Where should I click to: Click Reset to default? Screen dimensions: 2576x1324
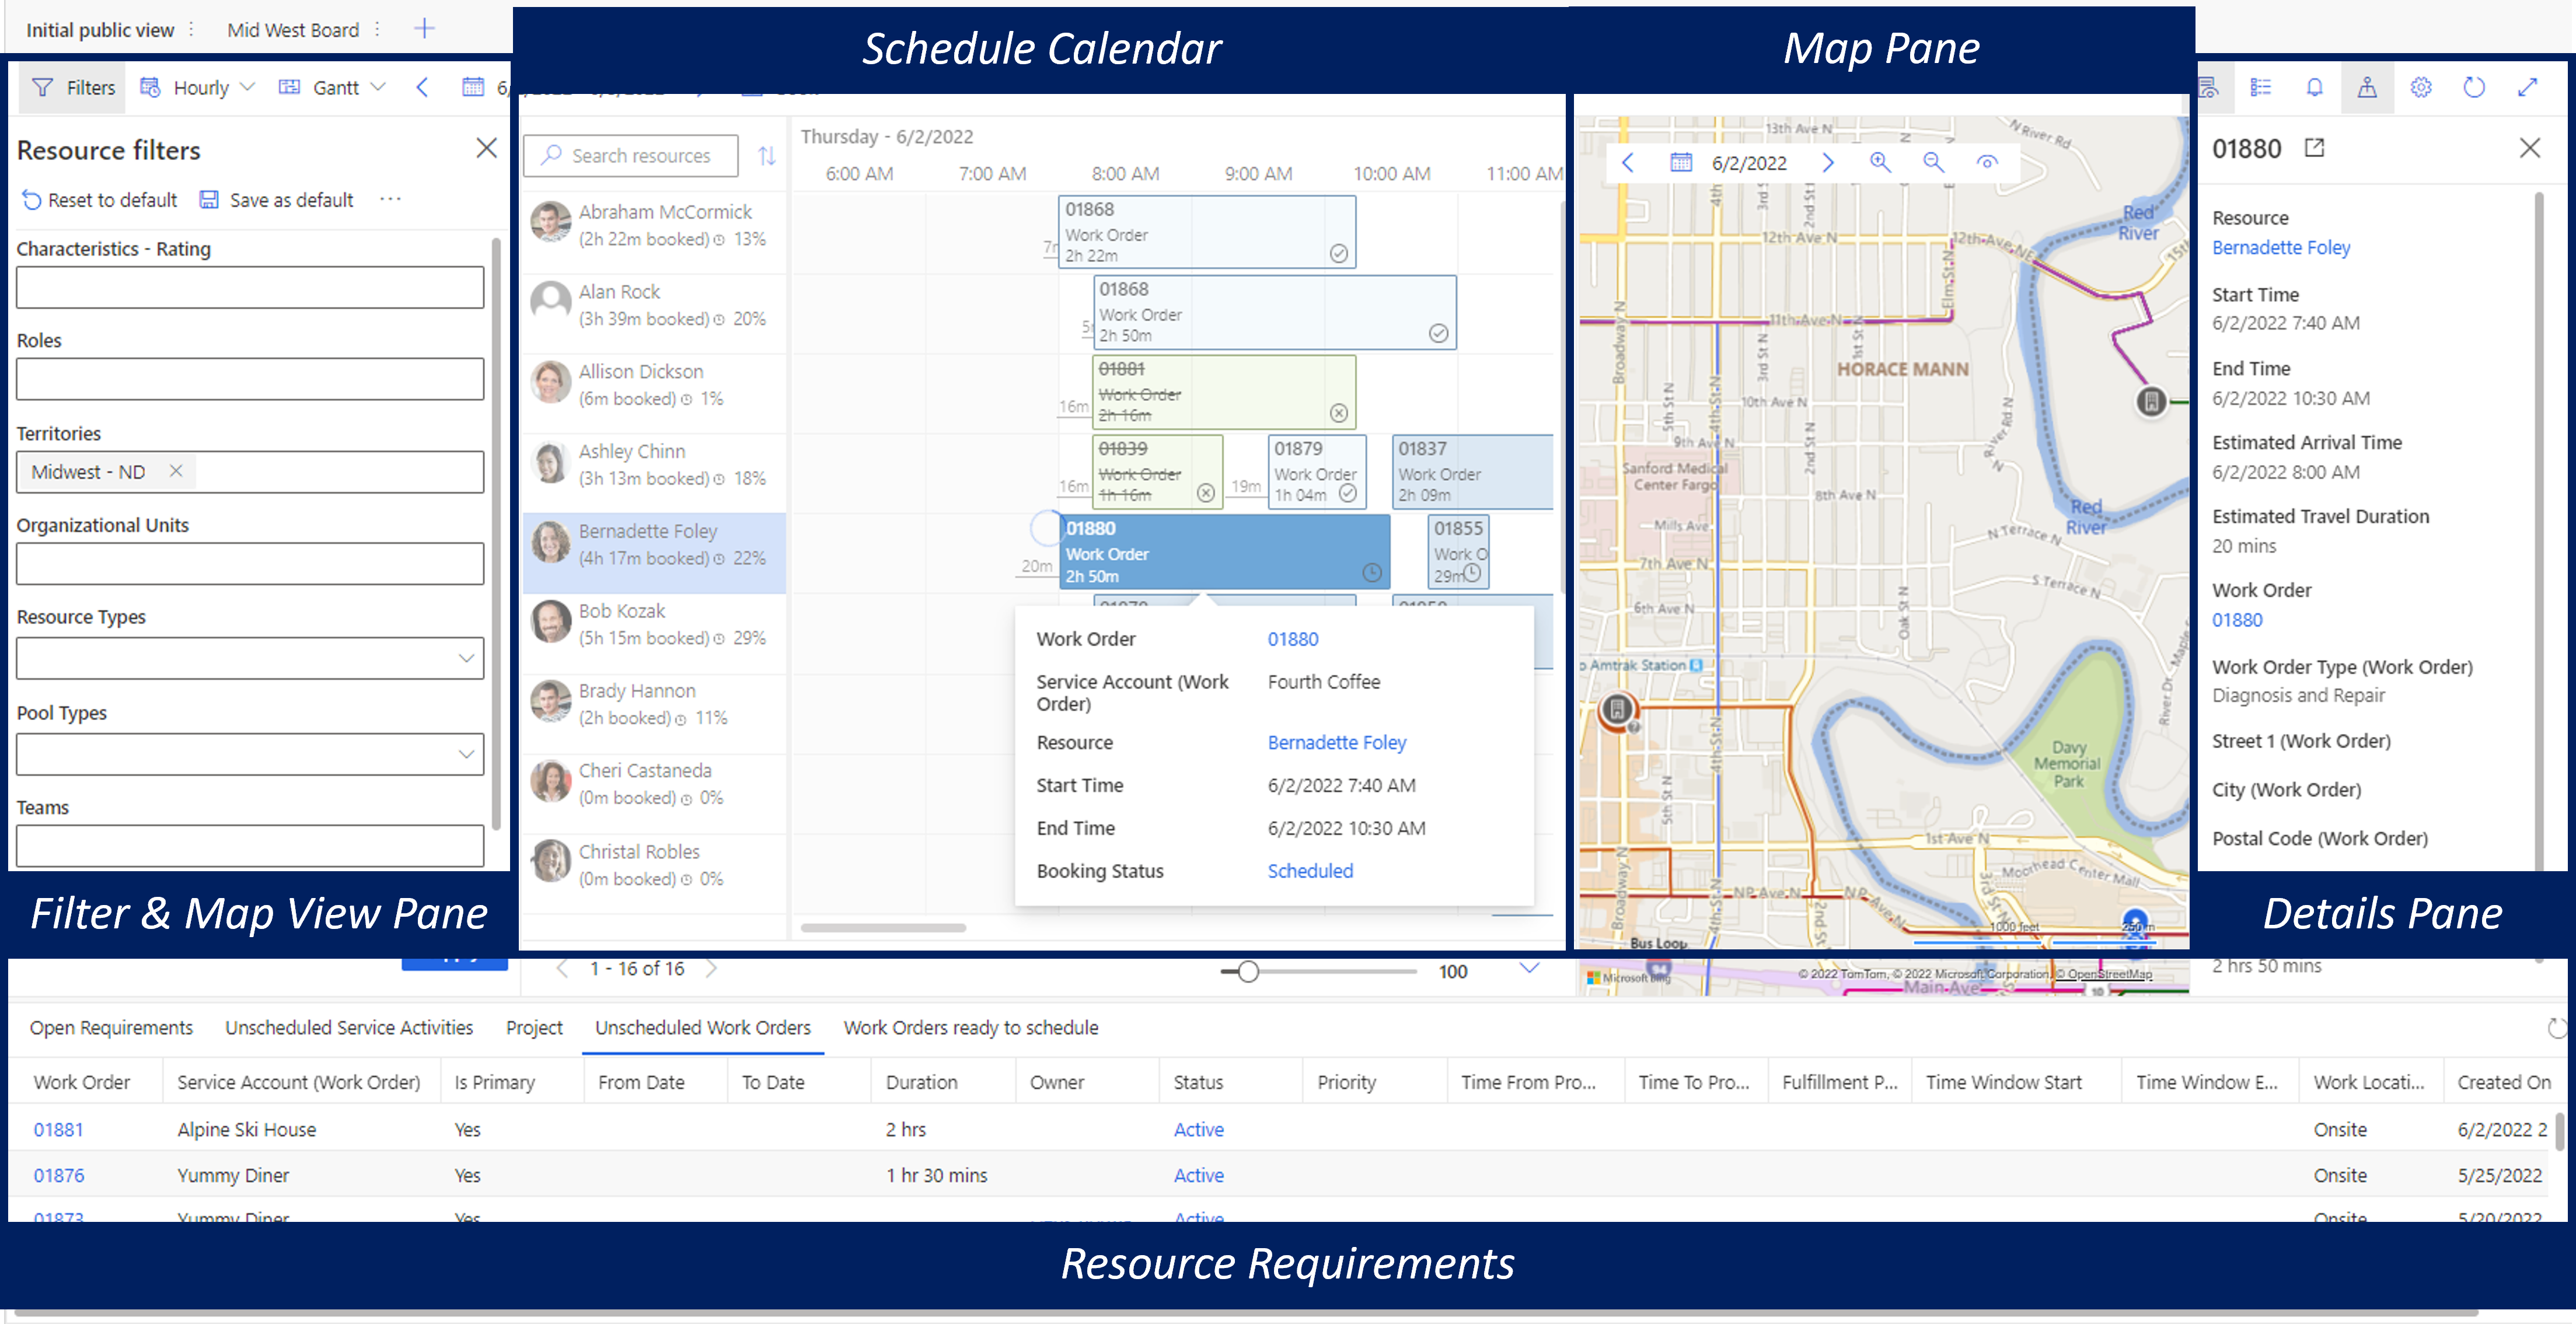click(x=100, y=200)
